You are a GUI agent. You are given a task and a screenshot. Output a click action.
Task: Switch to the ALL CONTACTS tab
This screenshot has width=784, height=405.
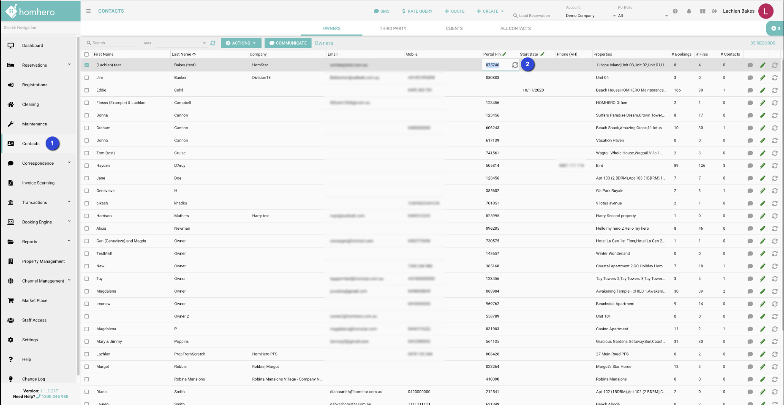[515, 28]
